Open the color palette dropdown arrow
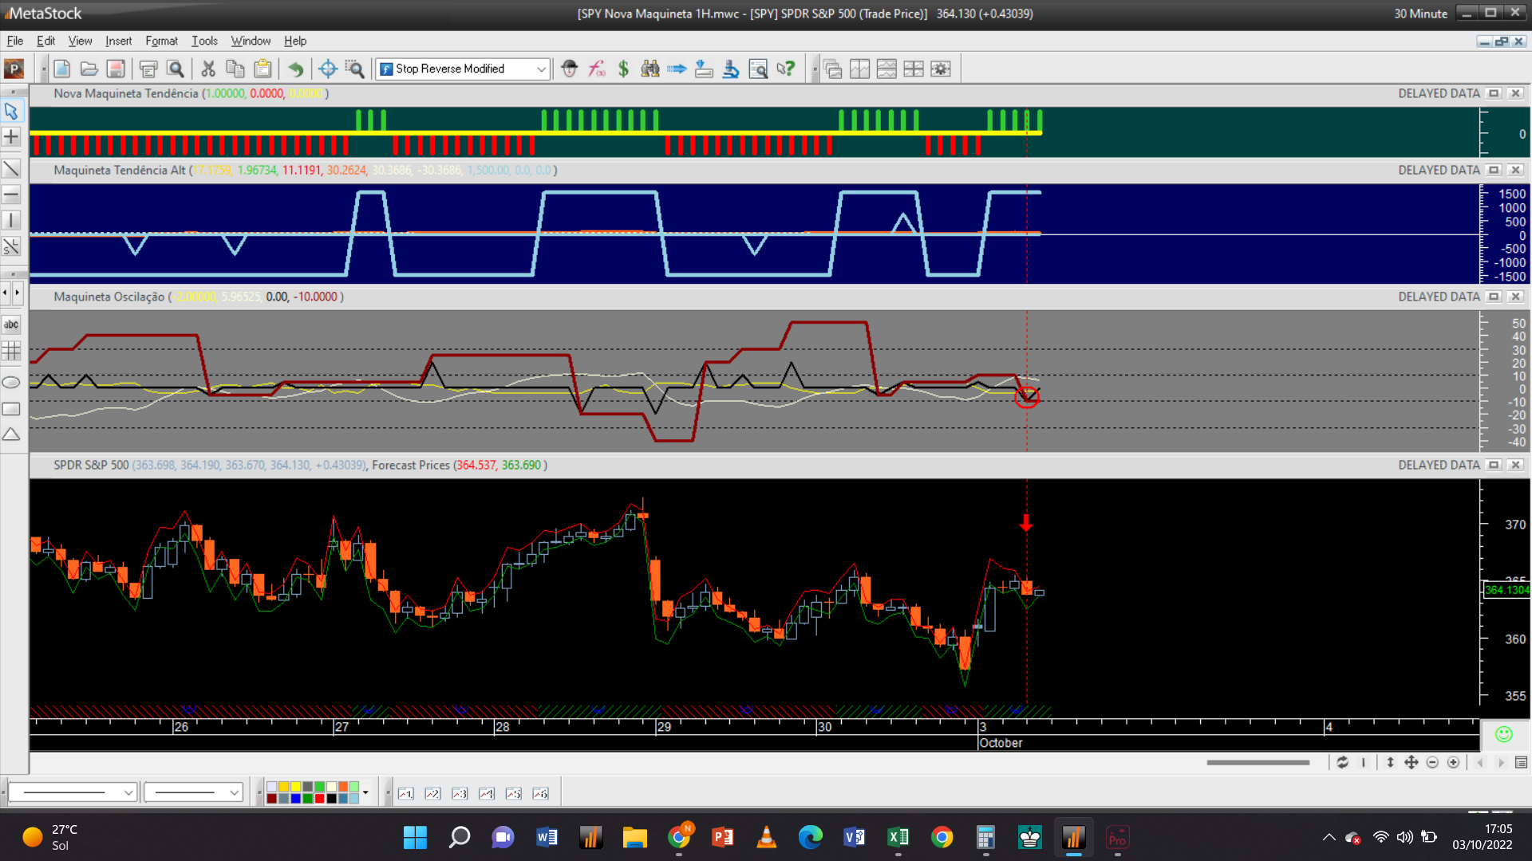 pyautogui.click(x=365, y=792)
